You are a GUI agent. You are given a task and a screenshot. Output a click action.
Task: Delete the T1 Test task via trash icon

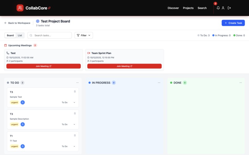[75, 135]
